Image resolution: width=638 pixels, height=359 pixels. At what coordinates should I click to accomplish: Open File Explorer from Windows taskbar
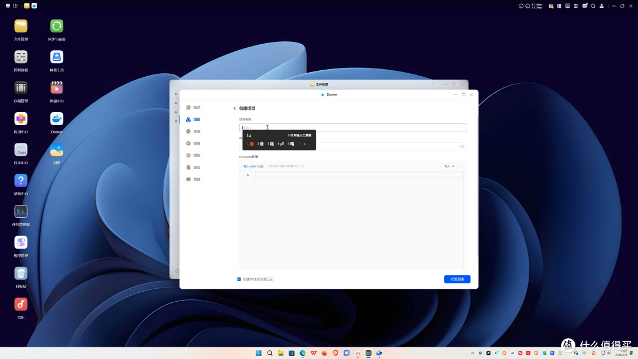[x=281, y=353]
